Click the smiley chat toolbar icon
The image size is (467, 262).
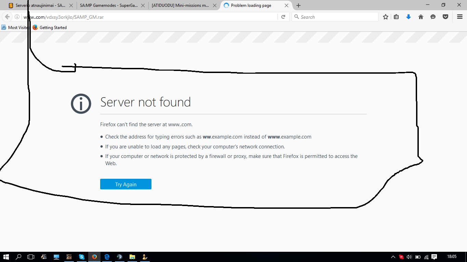click(x=433, y=17)
